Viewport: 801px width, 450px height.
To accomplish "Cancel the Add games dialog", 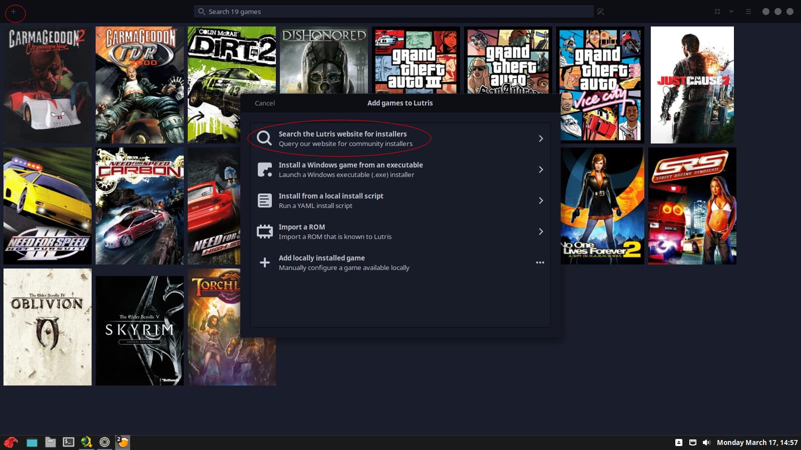I will coord(265,103).
